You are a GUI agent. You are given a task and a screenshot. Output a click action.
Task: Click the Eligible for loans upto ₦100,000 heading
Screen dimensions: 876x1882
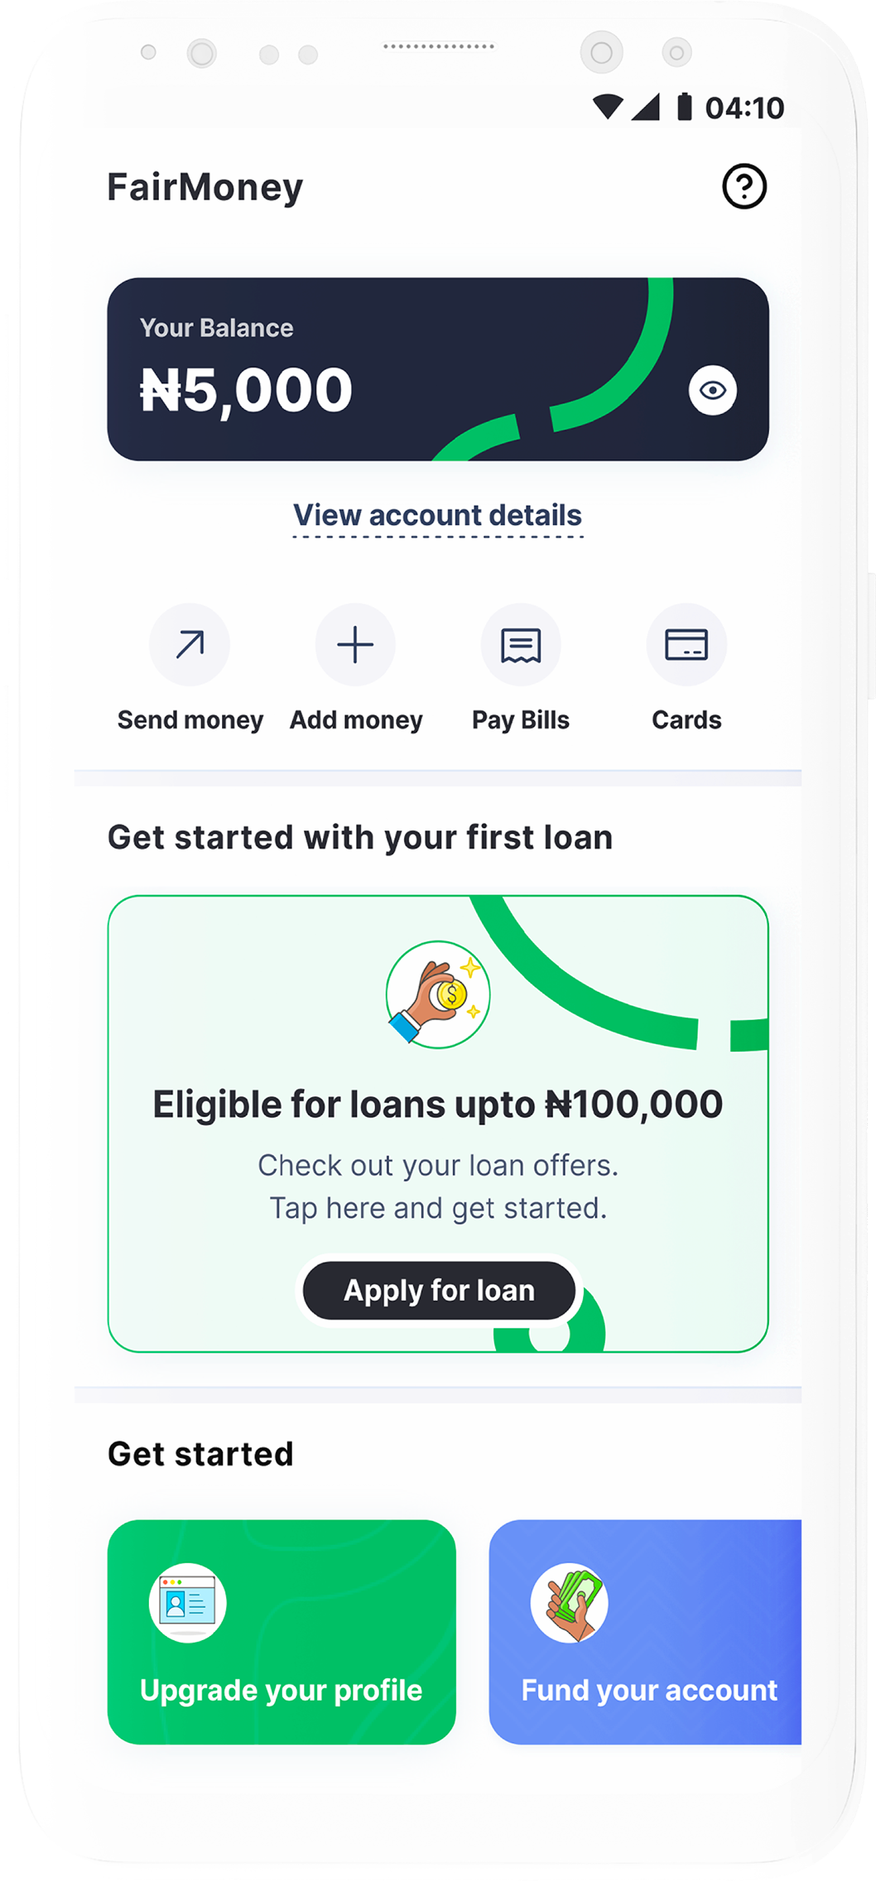(438, 1105)
